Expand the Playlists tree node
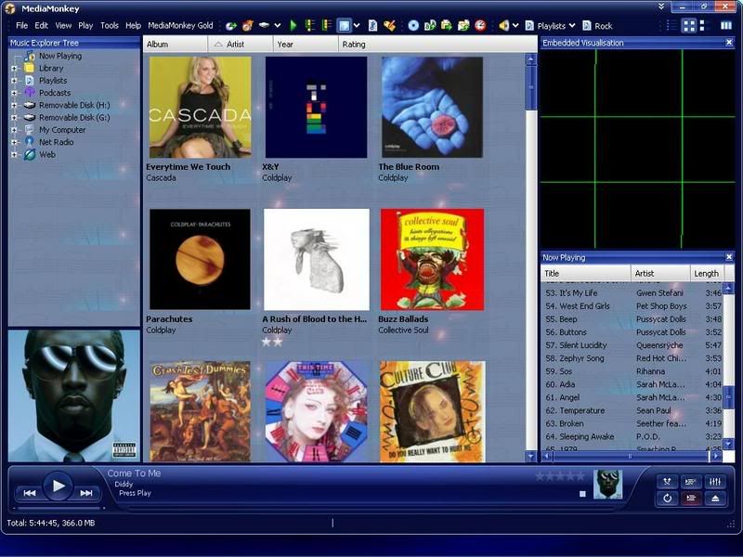 click(x=14, y=81)
